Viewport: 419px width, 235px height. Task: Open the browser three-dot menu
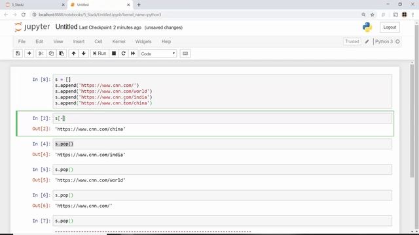(x=413, y=14)
